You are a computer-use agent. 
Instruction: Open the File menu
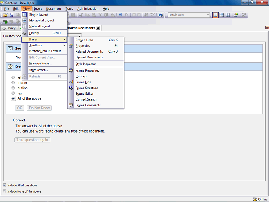tap(7, 8)
